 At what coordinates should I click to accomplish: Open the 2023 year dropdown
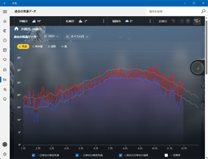(51, 36)
